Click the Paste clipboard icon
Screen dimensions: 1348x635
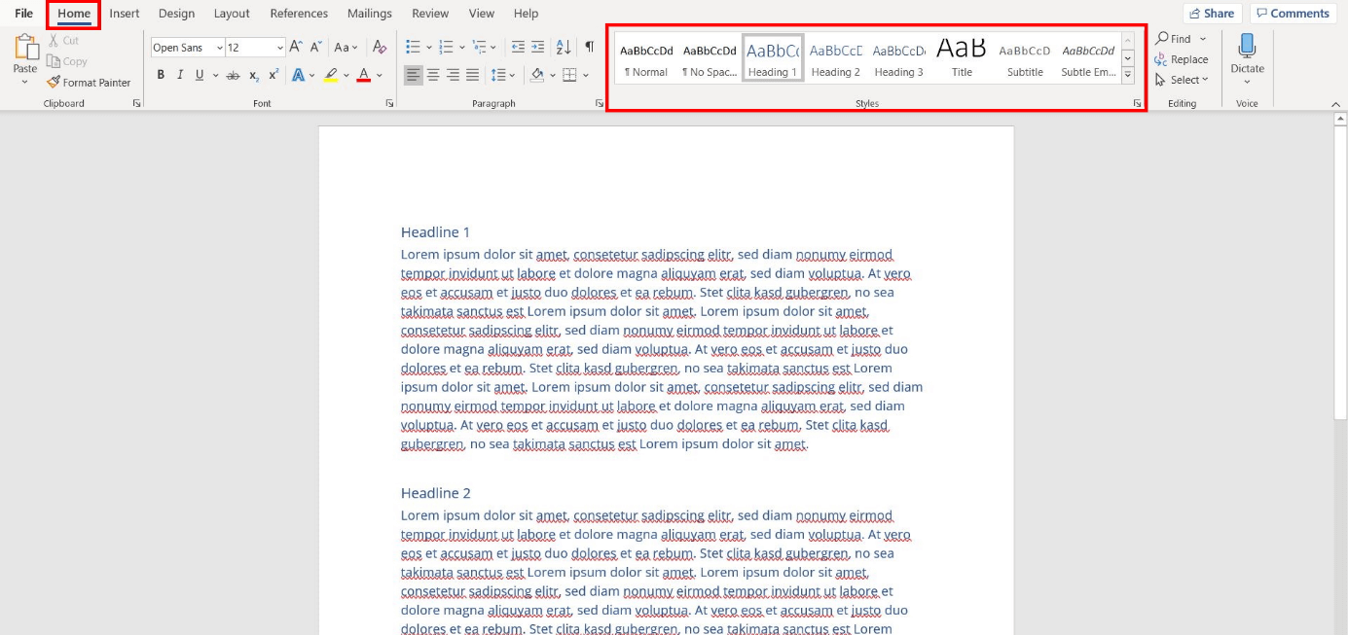point(25,48)
